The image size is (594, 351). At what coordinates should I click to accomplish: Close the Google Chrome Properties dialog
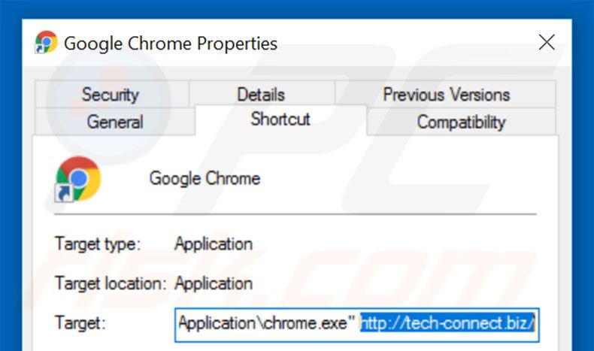coord(547,42)
